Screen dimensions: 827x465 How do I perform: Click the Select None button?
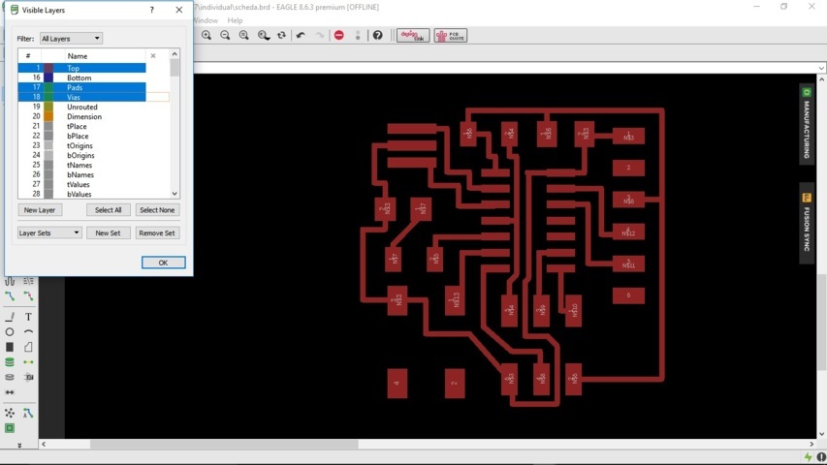(x=157, y=210)
